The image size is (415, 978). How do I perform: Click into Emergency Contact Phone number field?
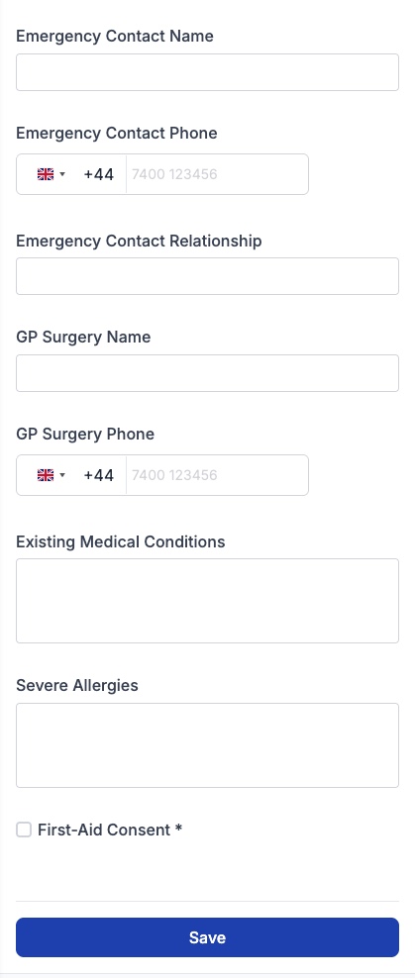(x=217, y=174)
